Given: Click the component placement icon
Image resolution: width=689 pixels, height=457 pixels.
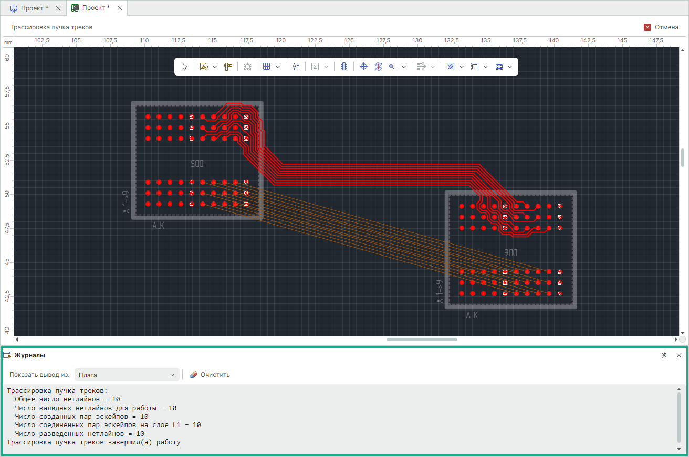Looking at the screenshot, I should coord(343,67).
